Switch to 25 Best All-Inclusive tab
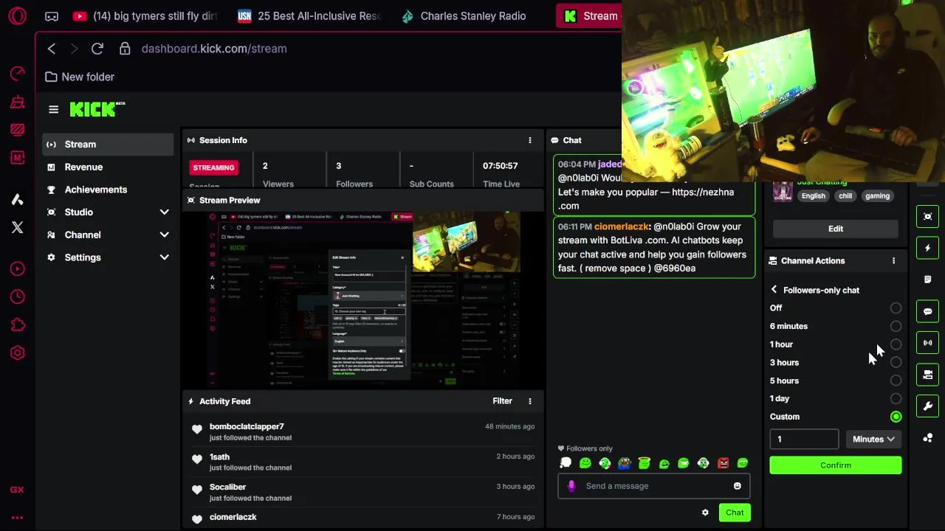945x531 pixels. tap(311, 16)
